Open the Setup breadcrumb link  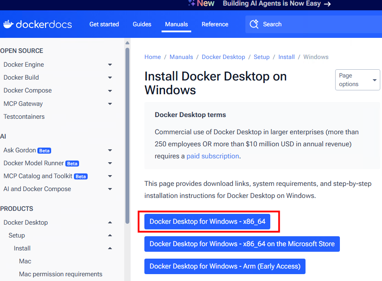click(262, 57)
